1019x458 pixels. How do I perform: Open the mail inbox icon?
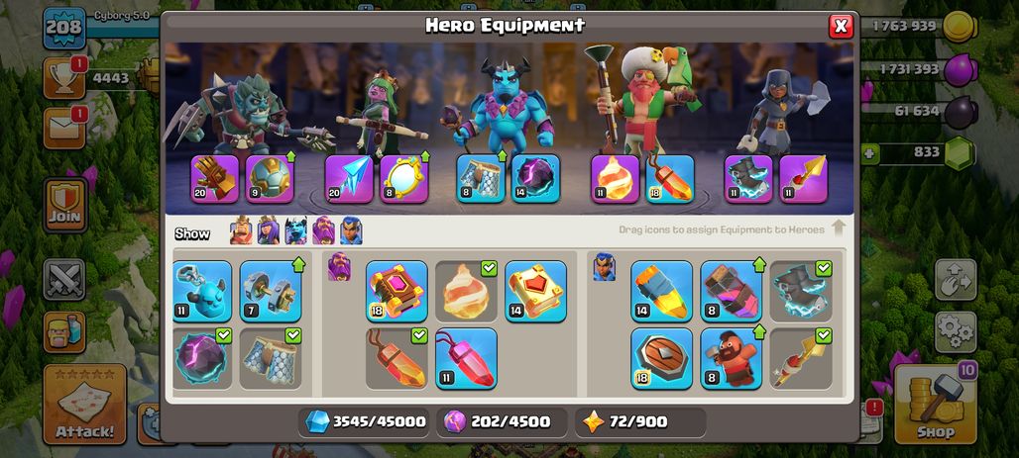coord(63,128)
